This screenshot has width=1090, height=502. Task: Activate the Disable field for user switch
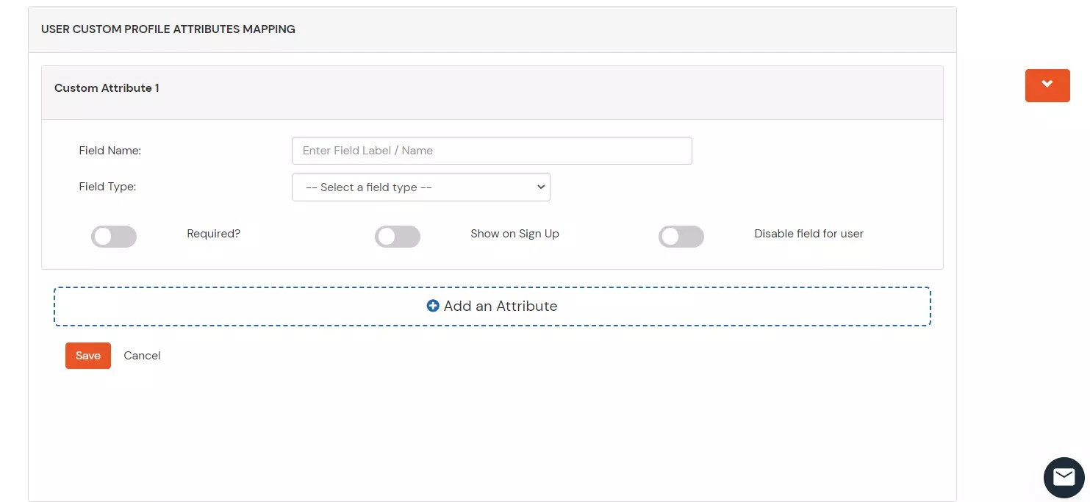(681, 236)
